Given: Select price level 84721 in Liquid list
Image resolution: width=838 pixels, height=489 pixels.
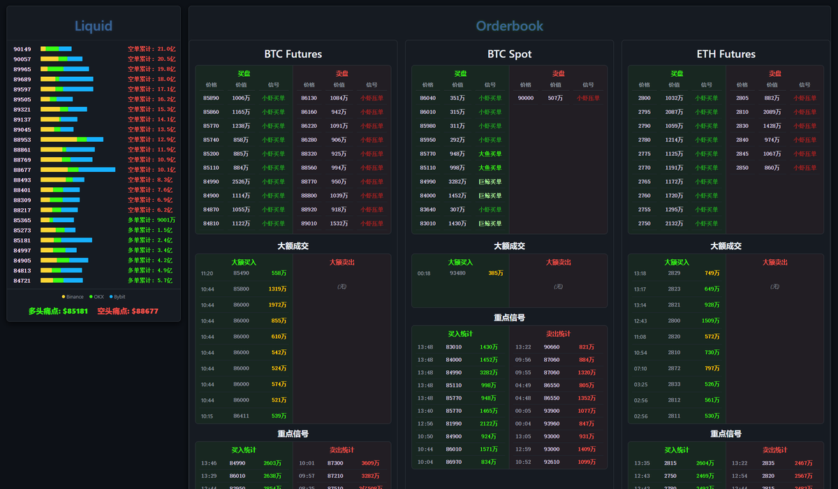Looking at the screenshot, I should [22, 280].
